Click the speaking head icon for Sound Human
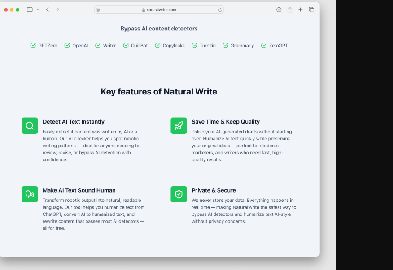393x270 pixels. [30, 194]
